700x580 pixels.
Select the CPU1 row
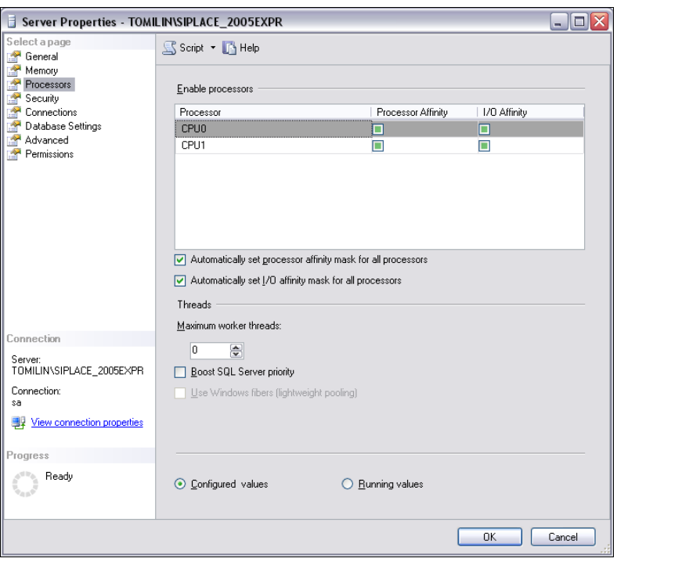(x=379, y=146)
